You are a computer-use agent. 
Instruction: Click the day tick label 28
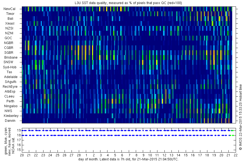tap(79, 155)
